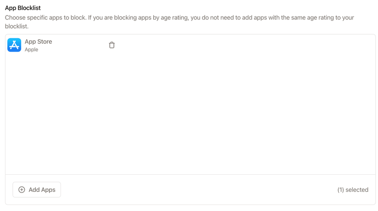The height and width of the screenshot is (211, 378).
Task: Select the App Store name label
Action: (x=38, y=42)
